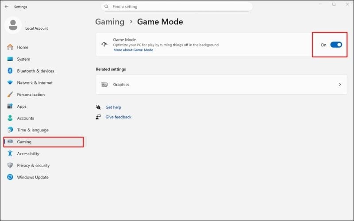This screenshot has height=221, width=354.
Task: Click the 'Optimize your PC for play' description
Action: pyautogui.click(x=165, y=45)
